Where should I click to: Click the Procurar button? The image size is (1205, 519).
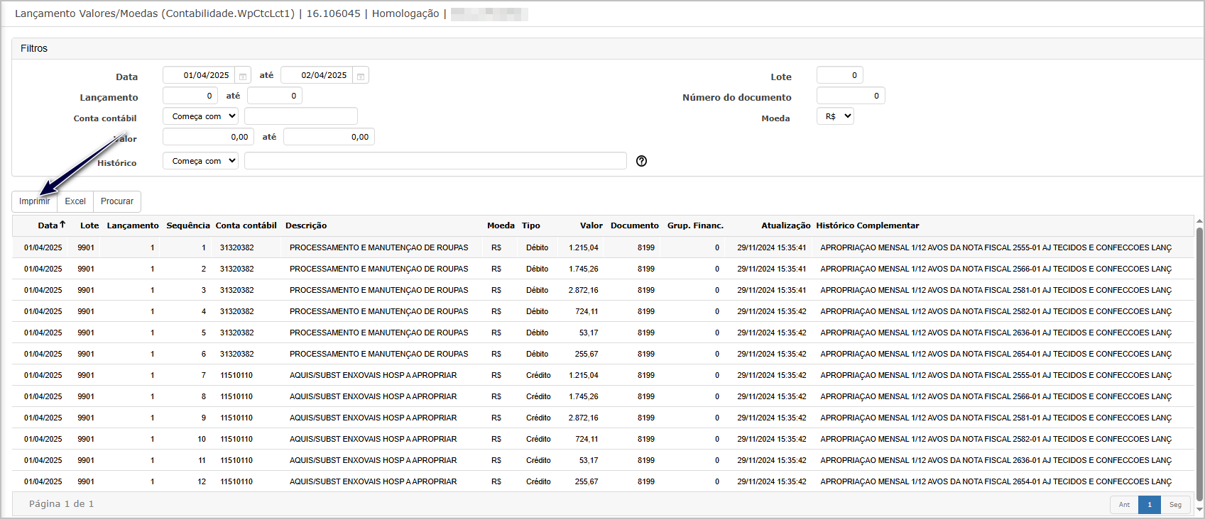117,201
